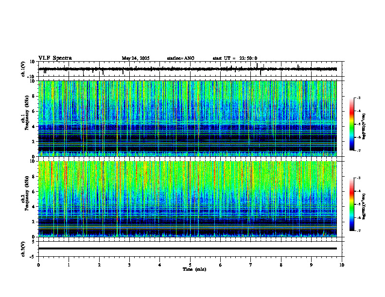This screenshot has width=385, height=297.
Task: Click the "7" tick on time axis
Action: 251,265
